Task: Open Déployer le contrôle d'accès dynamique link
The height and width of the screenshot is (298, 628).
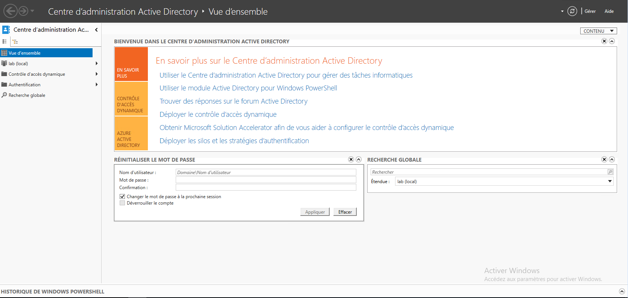Action: (218, 115)
